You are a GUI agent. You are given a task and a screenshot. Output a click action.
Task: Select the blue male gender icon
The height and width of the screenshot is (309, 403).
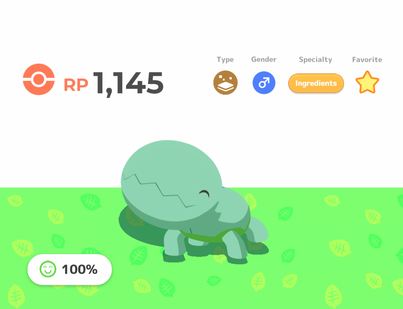[x=264, y=83]
